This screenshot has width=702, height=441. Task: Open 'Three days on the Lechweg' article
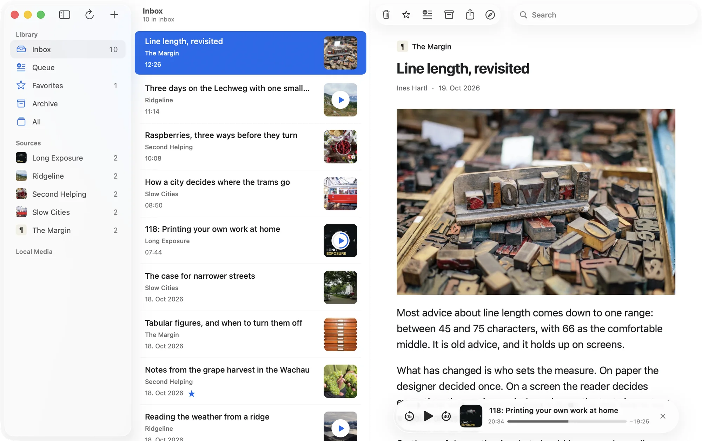tap(250, 100)
